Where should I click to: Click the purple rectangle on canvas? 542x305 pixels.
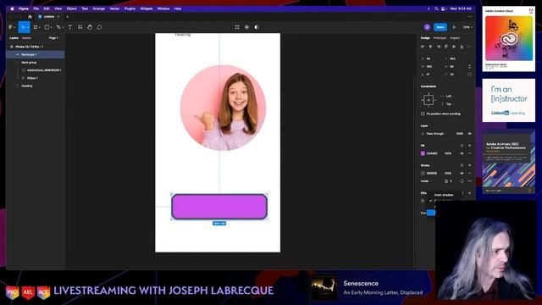tap(219, 207)
